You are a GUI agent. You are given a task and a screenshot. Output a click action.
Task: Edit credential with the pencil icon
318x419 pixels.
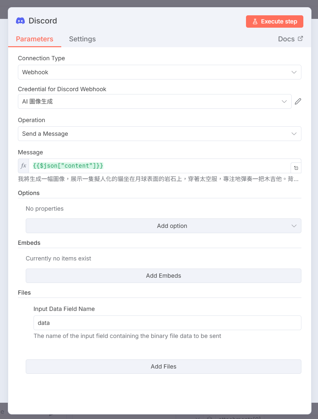point(298,102)
